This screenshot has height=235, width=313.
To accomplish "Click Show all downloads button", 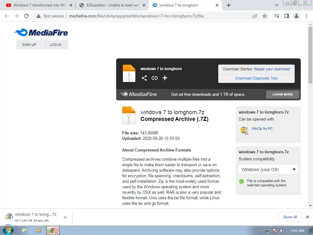I will [x=290, y=217].
